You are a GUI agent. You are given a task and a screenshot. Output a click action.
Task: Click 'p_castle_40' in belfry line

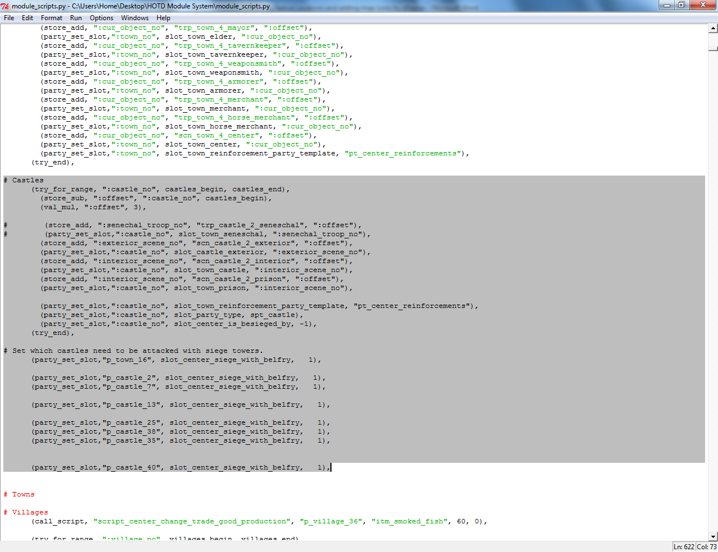[131, 467]
